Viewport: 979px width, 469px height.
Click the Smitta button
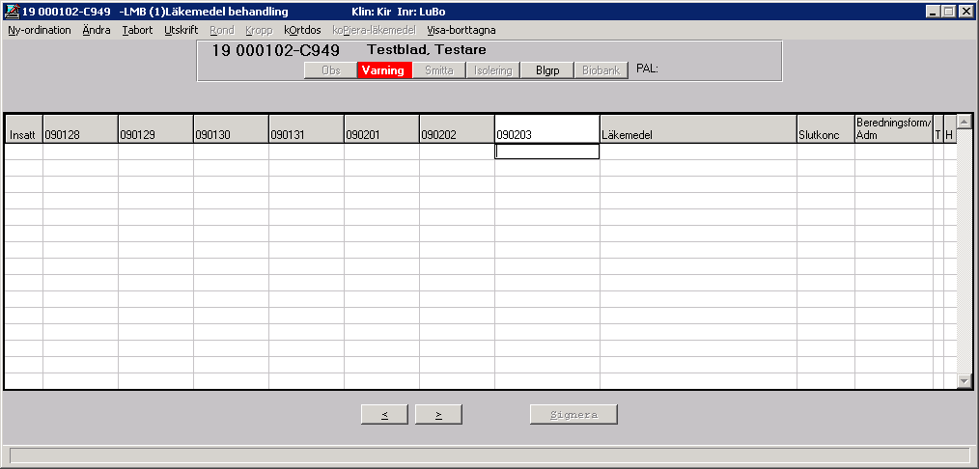(x=439, y=70)
